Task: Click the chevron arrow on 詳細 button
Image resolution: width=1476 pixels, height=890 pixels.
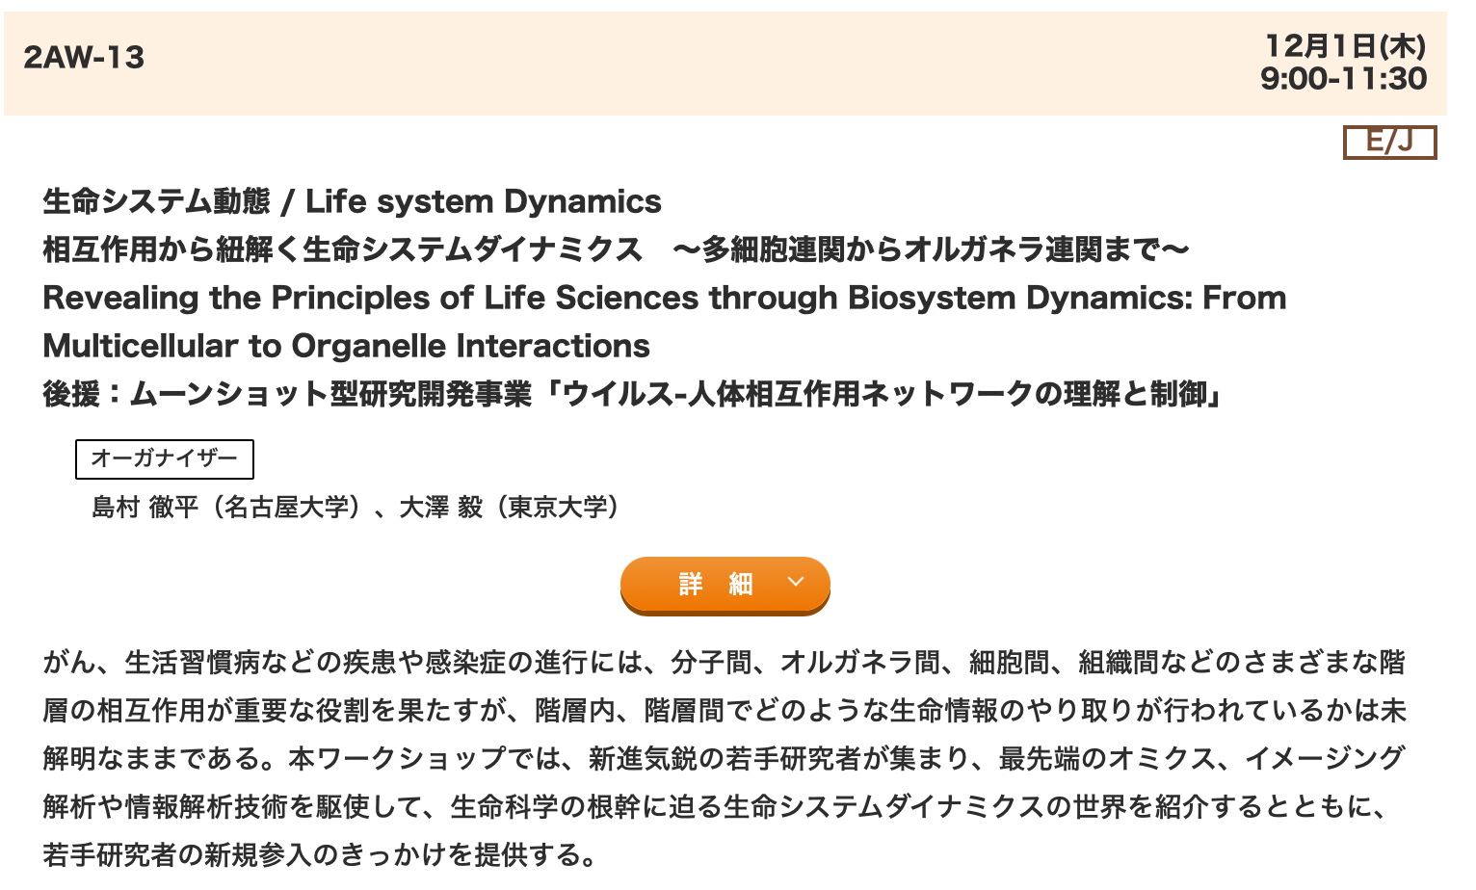Action: [x=796, y=582]
